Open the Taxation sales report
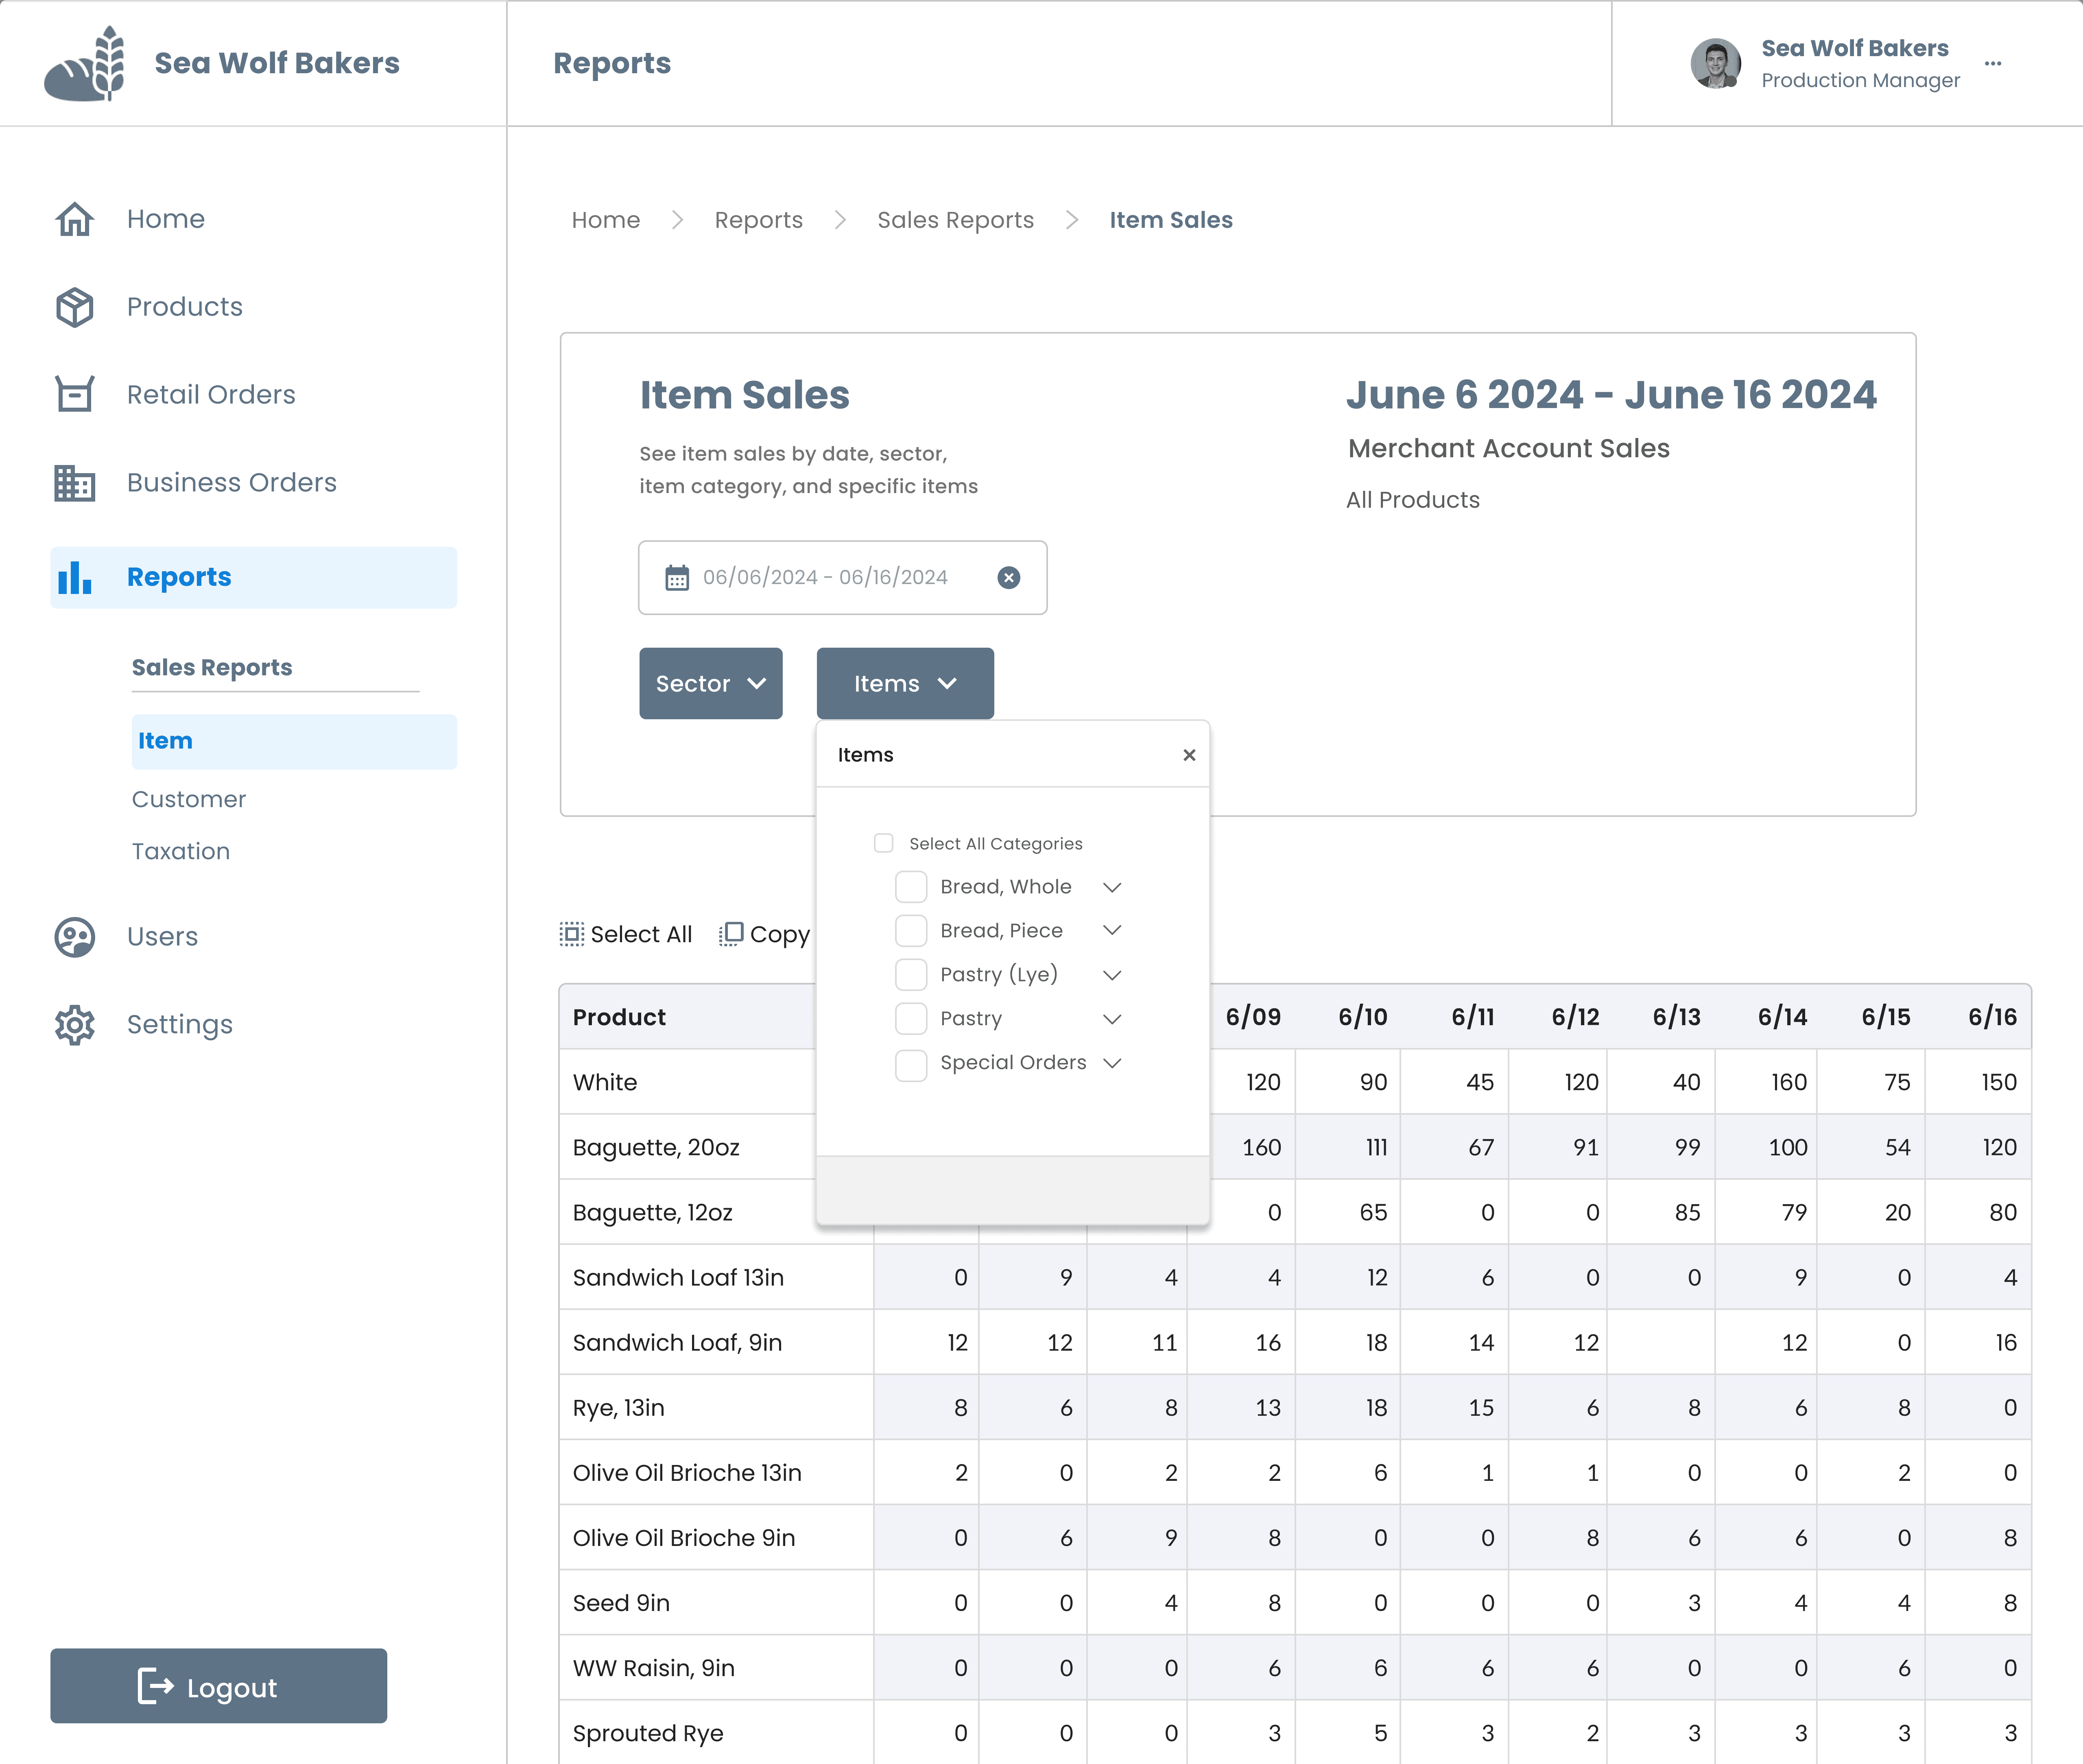 point(181,852)
